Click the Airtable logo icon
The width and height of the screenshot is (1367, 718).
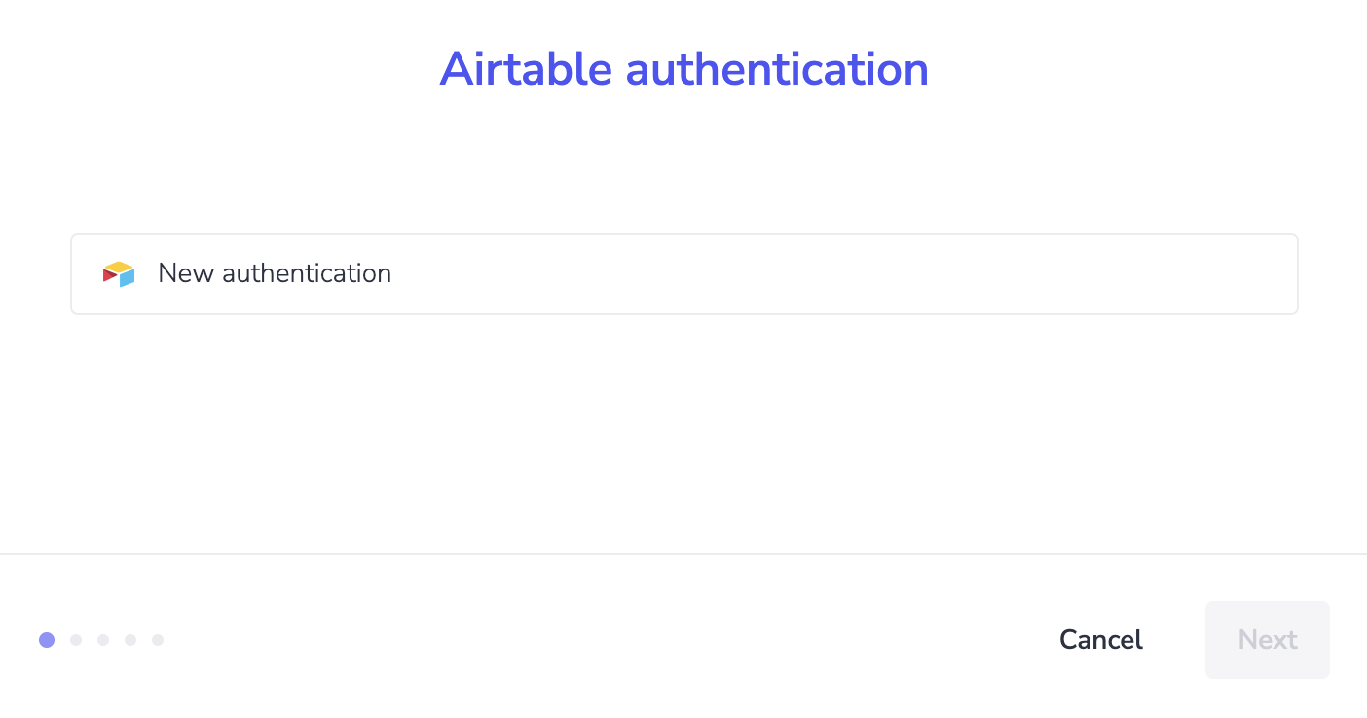tap(119, 274)
